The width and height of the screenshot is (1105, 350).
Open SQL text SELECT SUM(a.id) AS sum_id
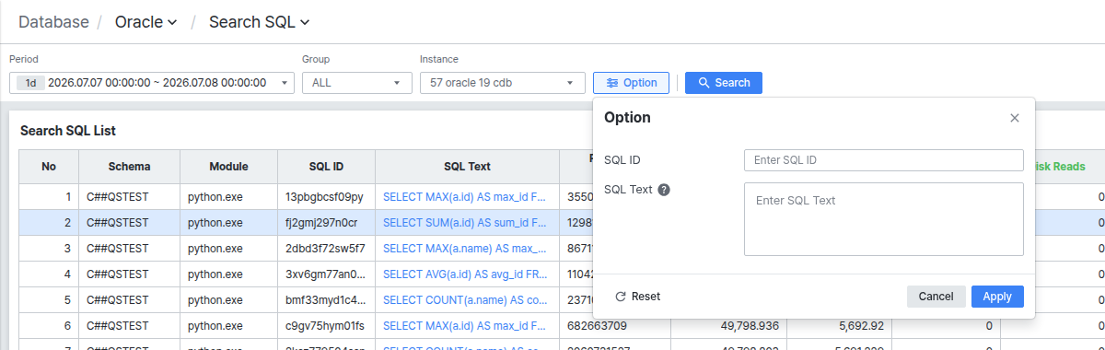coord(464,223)
